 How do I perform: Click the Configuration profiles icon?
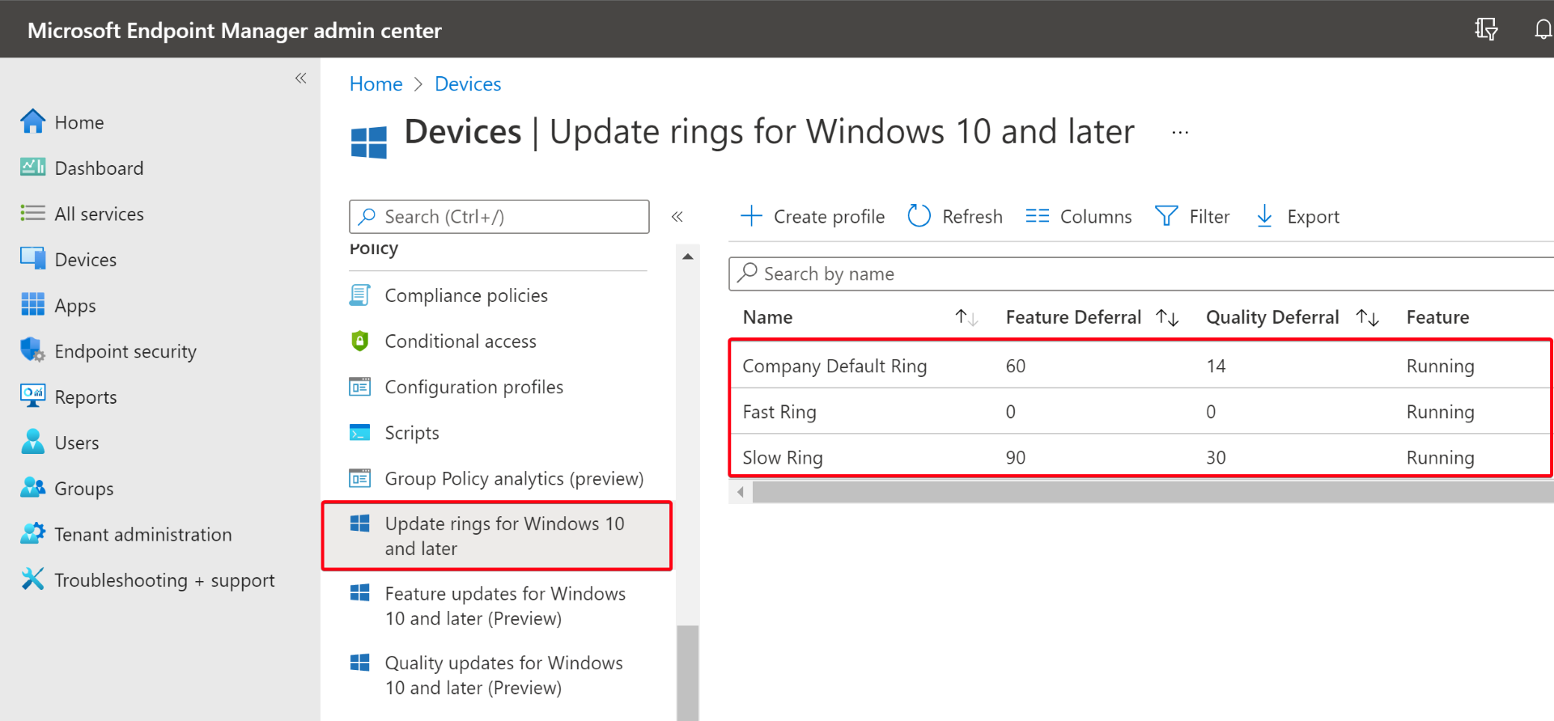359,387
